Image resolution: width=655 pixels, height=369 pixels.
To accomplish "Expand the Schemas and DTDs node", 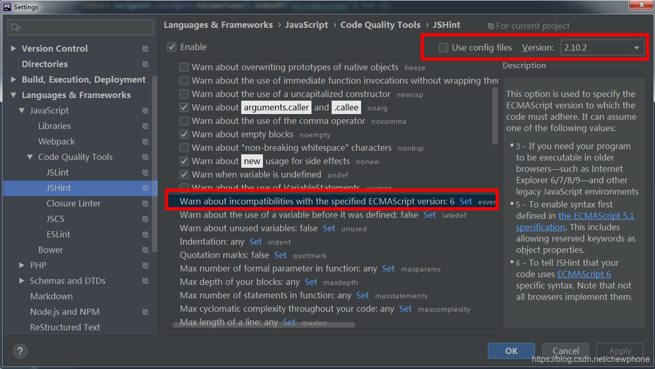I will (22, 281).
